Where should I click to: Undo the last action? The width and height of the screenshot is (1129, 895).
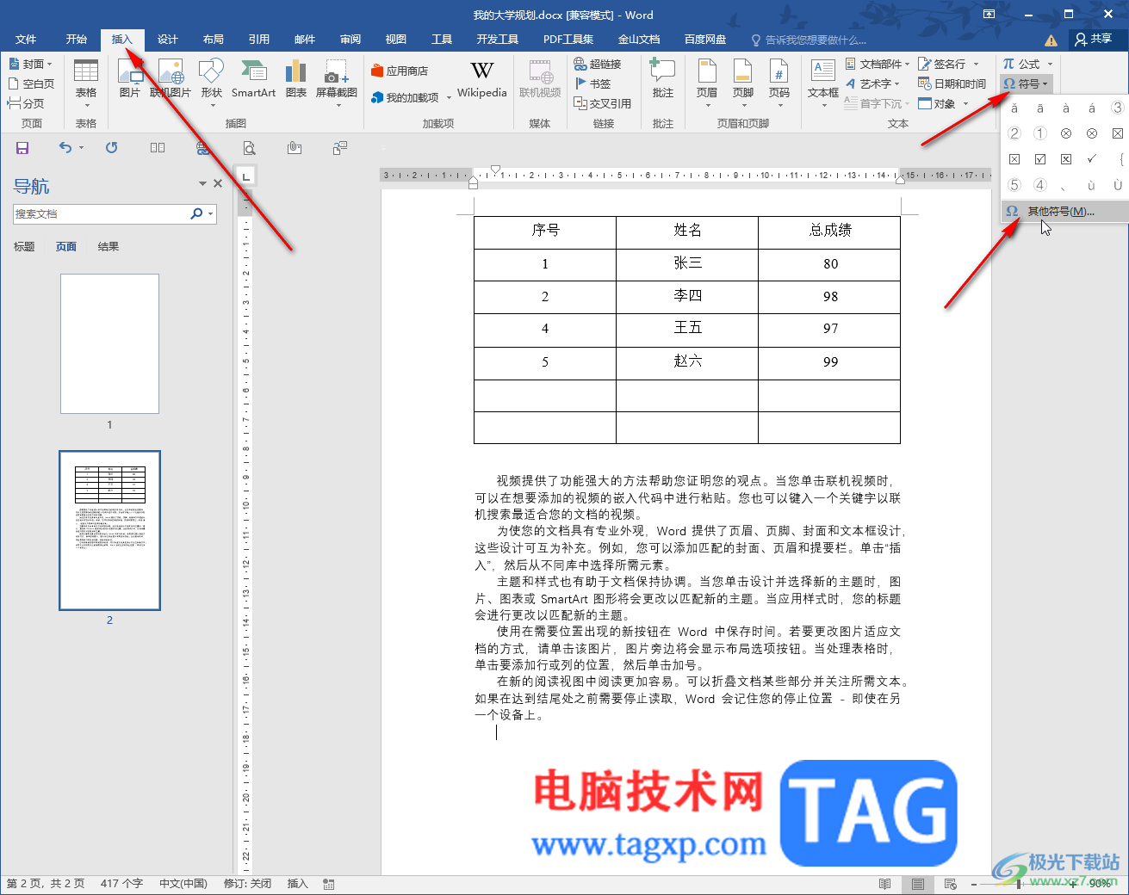click(x=65, y=148)
